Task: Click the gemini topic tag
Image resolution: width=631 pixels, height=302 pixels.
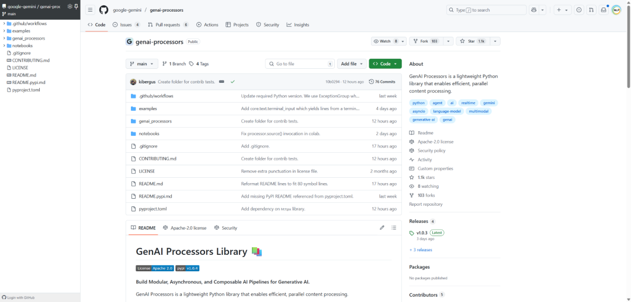Action: coord(489,103)
